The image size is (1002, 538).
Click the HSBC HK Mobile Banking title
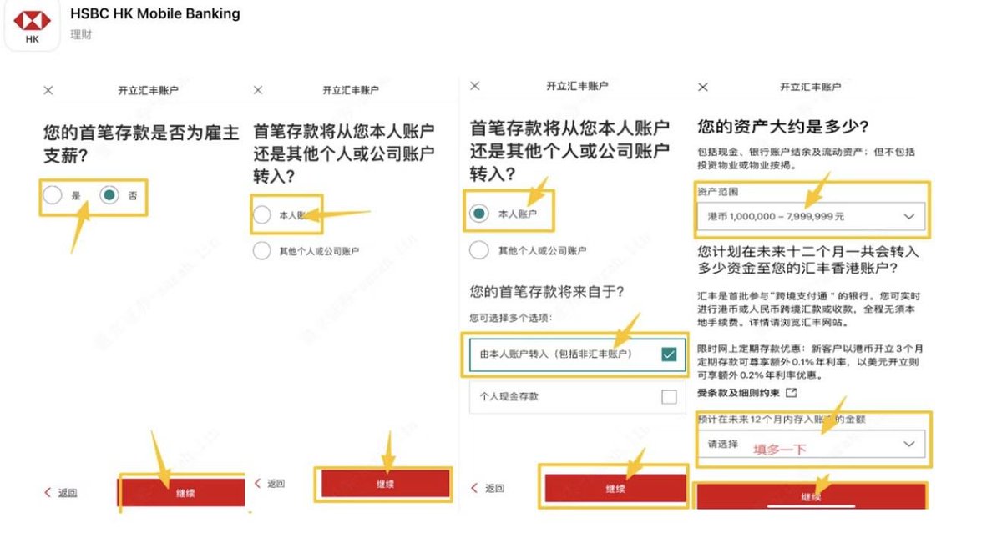pos(155,13)
